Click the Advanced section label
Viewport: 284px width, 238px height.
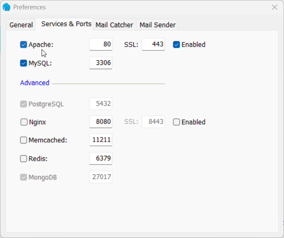click(35, 83)
